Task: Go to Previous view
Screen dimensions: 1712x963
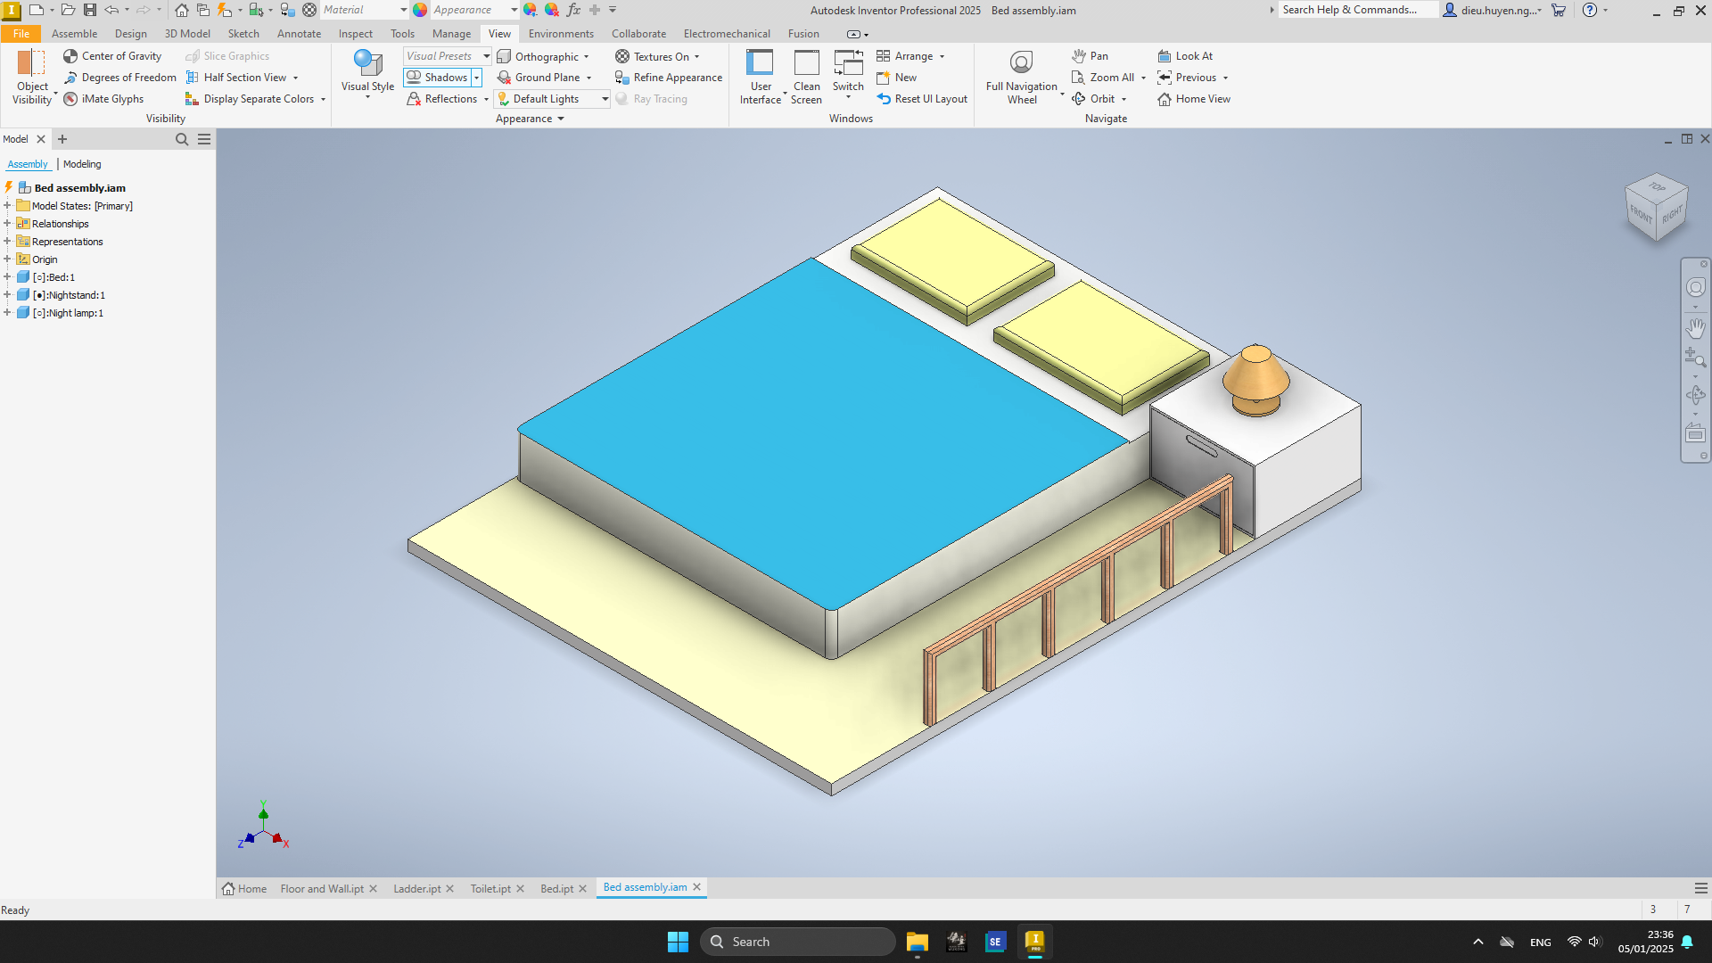Action: (1187, 78)
